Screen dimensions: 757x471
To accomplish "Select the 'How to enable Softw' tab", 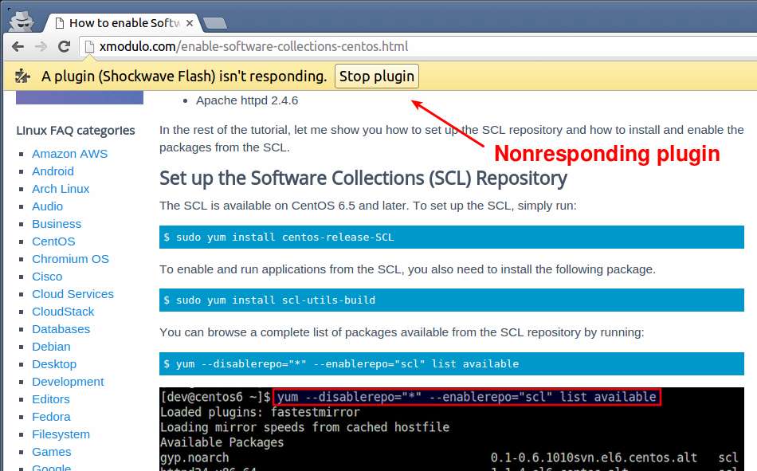I will [x=124, y=22].
